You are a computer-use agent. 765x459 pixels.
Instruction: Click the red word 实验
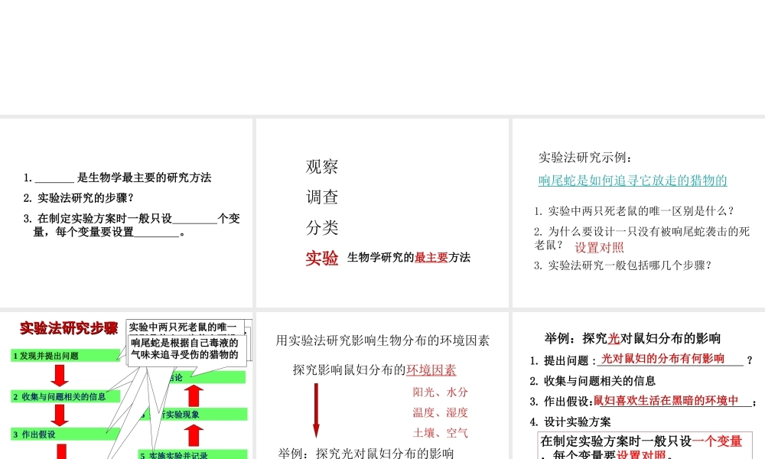(x=322, y=258)
